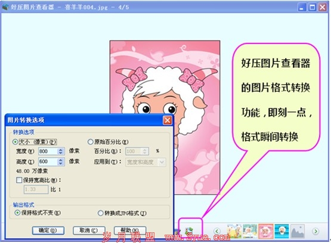Click the 宽度 spinner arrows
This screenshot has width=331, height=243.
(x=61, y=151)
